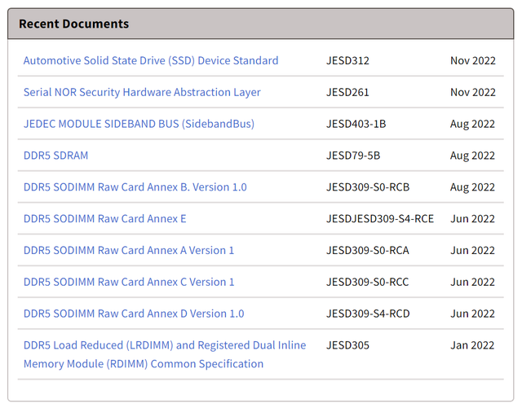
Task: Open Automotive Solid State Drive (SSD) Device Standard
Action: pyautogui.click(x=151, y=61)
